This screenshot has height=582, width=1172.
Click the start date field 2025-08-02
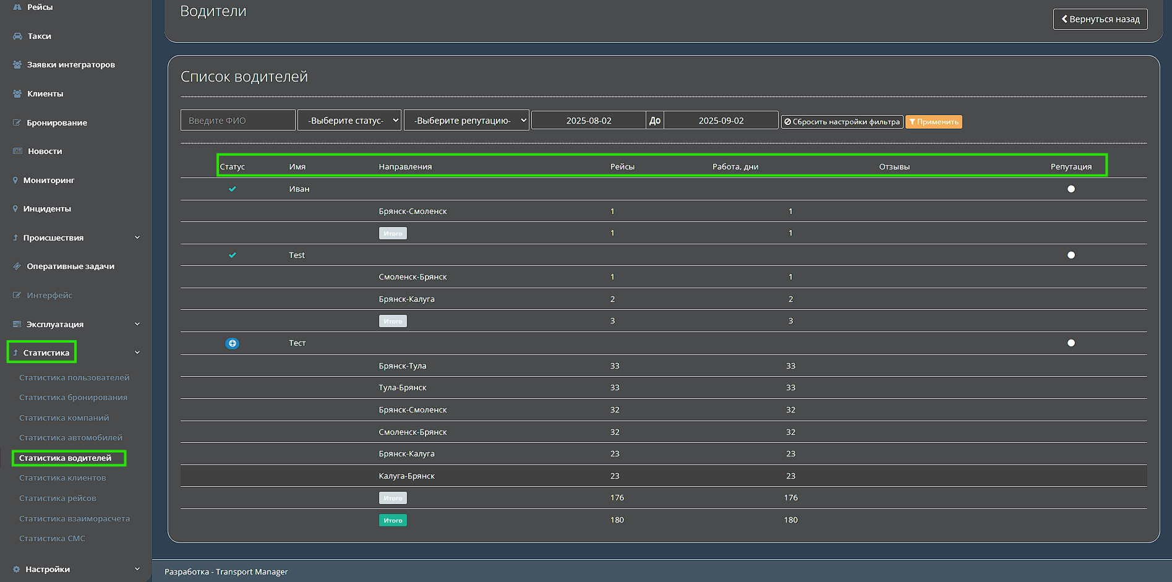(588, 121)
